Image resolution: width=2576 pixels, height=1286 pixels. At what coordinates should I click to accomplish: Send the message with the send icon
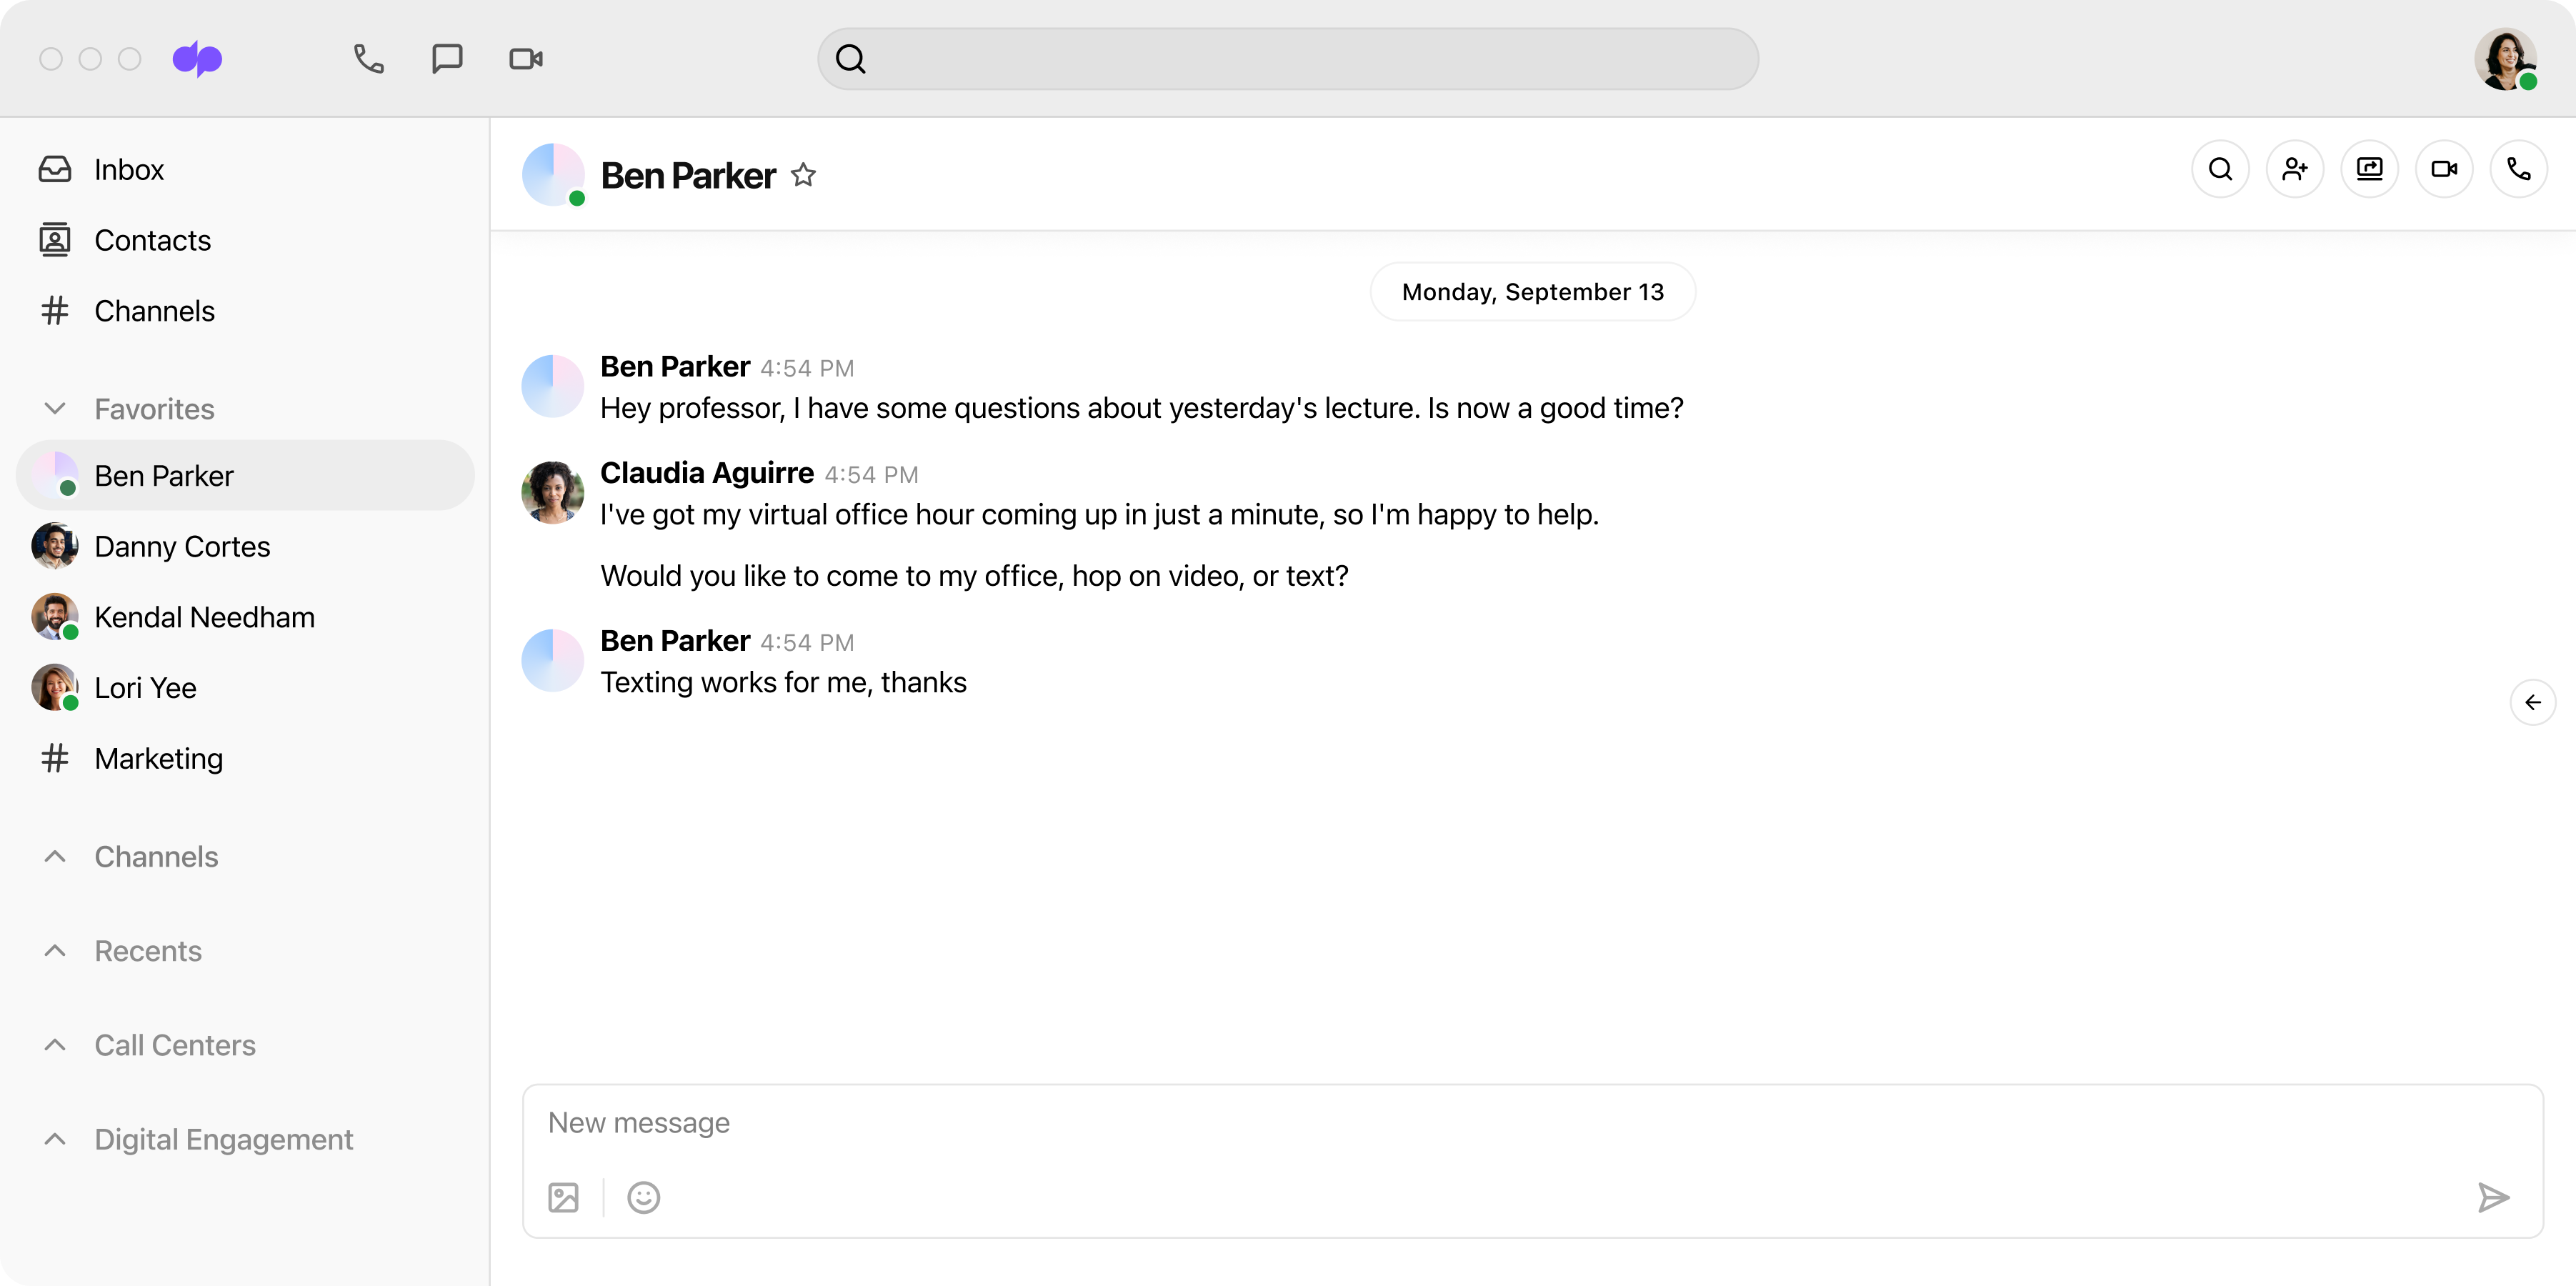[2494, 1197]
